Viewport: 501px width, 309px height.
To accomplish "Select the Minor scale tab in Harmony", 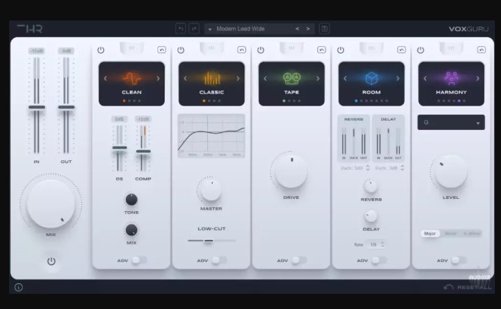I will pyautogui.click(x=451, y=234).
